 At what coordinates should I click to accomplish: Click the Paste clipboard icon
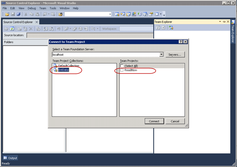point(37,14)
